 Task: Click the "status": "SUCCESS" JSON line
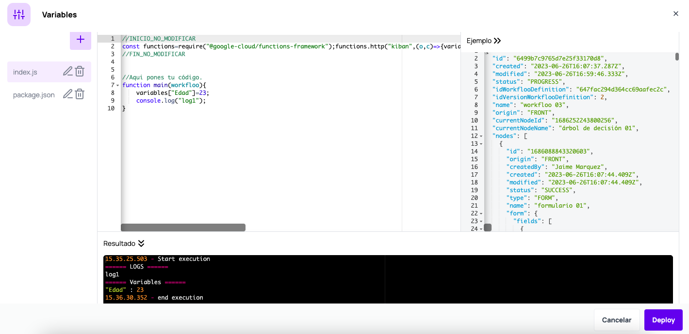tap(541, 190)
